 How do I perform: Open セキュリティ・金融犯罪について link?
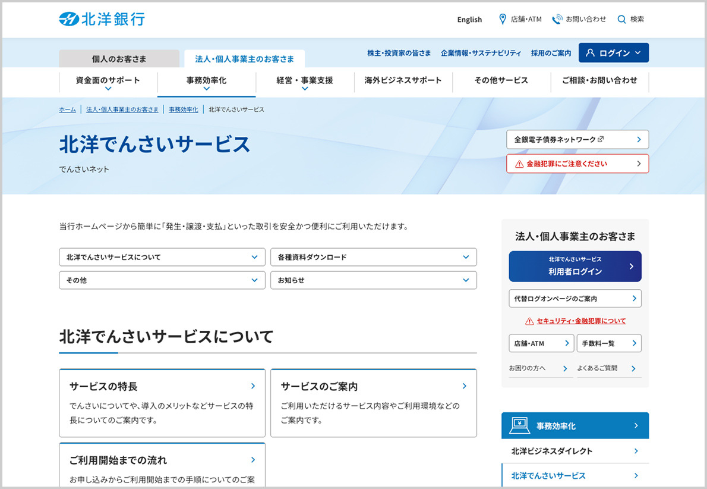click(x=581, y=321)
